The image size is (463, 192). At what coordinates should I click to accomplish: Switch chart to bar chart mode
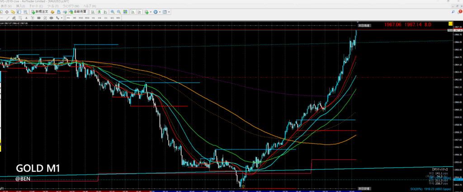click(x=93, y=12)
